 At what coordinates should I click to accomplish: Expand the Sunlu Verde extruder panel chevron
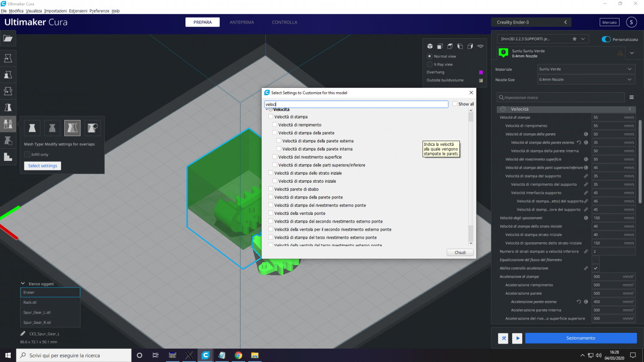click(632, 53)
